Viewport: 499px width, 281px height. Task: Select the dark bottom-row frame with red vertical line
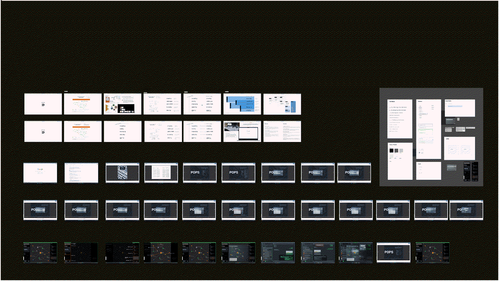[x=81, y=253]
